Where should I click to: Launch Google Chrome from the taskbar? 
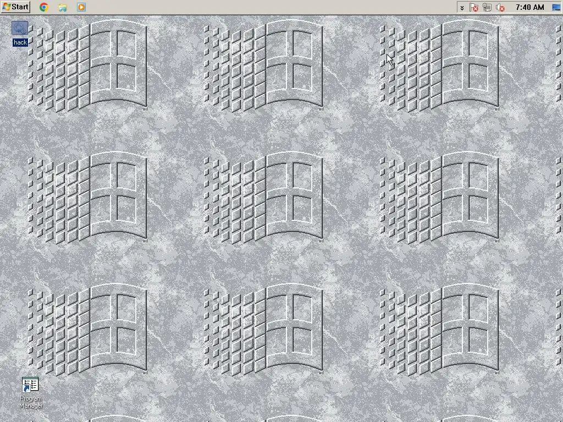(44, 7)
